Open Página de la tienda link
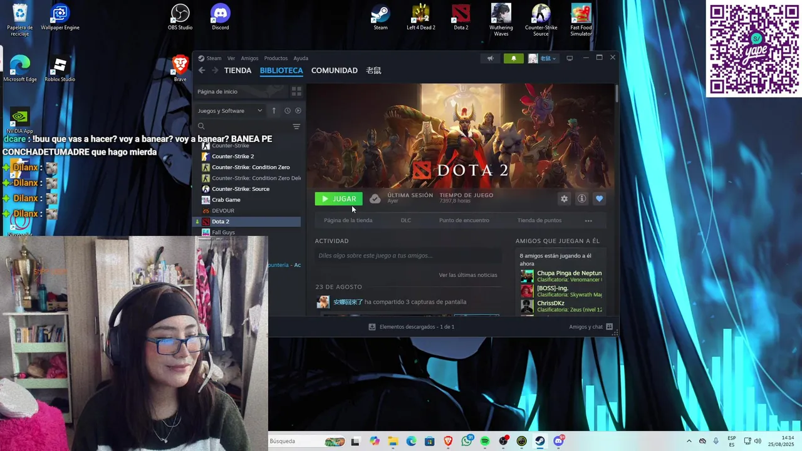The image size is (802, 451). (348, 220)
